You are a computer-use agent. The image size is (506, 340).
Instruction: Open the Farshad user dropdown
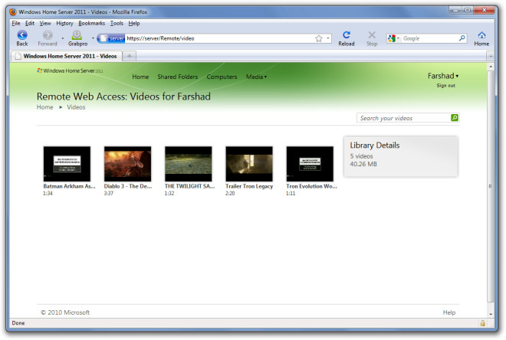point(443,76)
